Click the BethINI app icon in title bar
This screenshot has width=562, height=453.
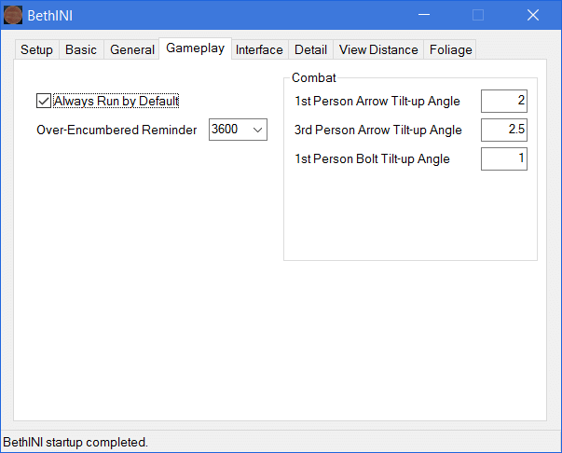click(13, 15)
